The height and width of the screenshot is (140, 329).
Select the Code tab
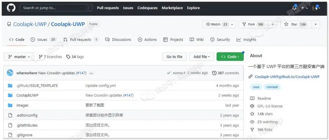coord(17,40)
